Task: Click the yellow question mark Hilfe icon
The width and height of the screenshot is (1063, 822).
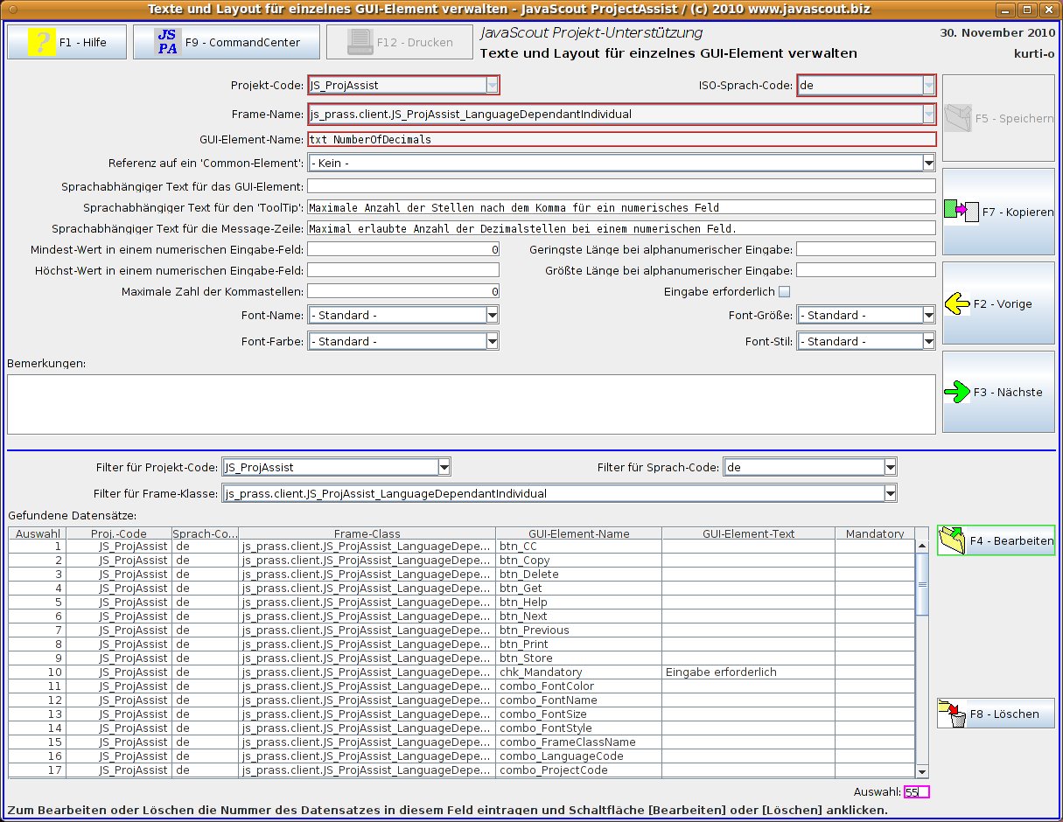Action: pyautogui.click(x=42, y=42)
